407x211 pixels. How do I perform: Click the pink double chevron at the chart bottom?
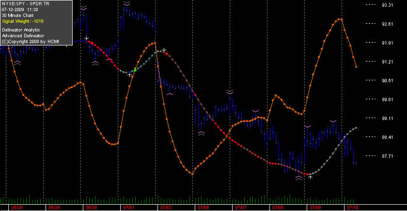(x=298, y=178)
